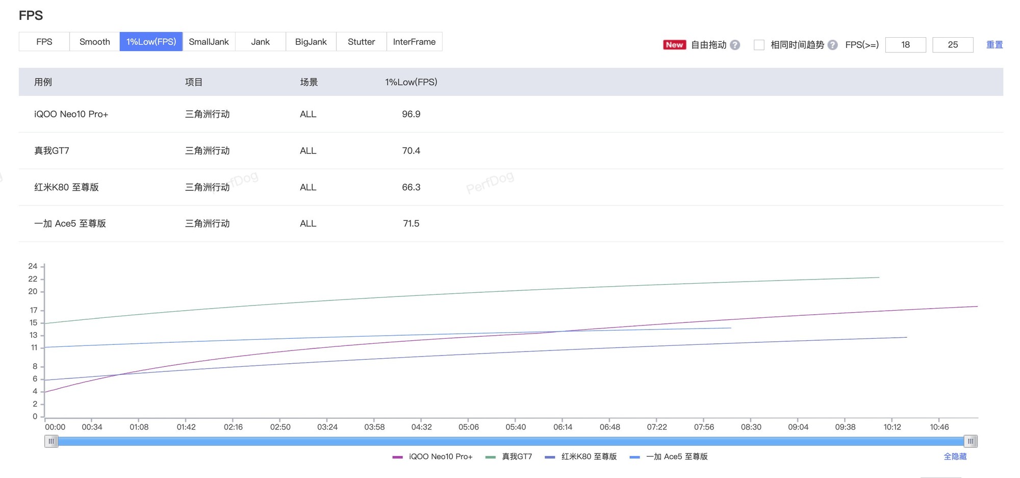The width and height of the screenshot is (1020, 478).
Task: Open the SmallJank tab
Action: coord(209,42)
